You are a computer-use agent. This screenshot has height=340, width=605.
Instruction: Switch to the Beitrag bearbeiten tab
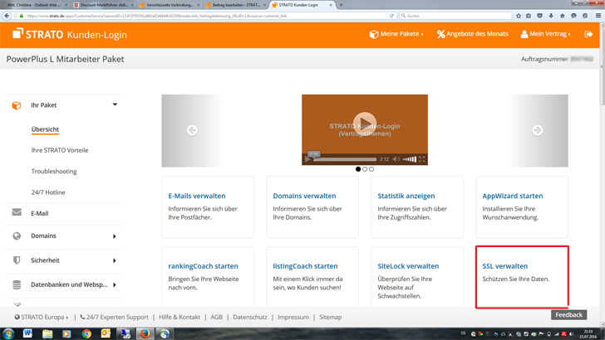[236, 5]
